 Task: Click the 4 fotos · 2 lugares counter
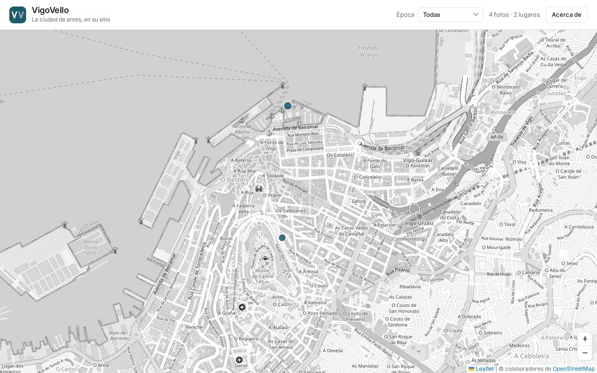point(514,14)
